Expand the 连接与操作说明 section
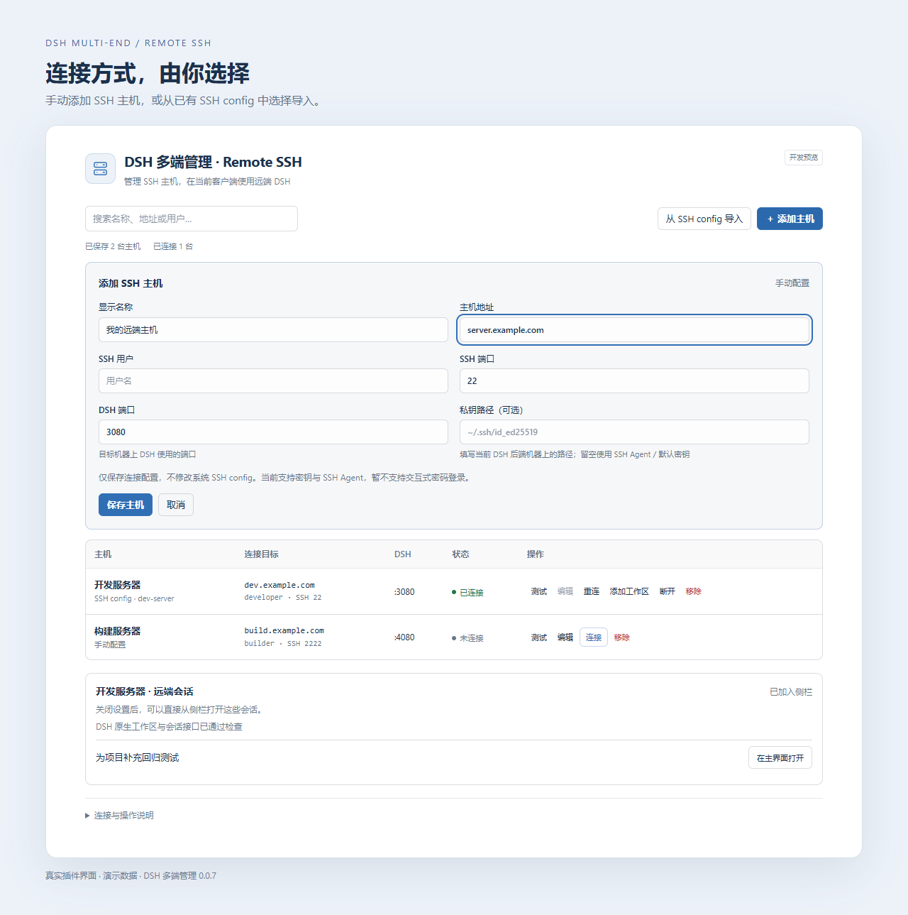The height and width of the screenshot is (915, 908). (x=119, y=815)
